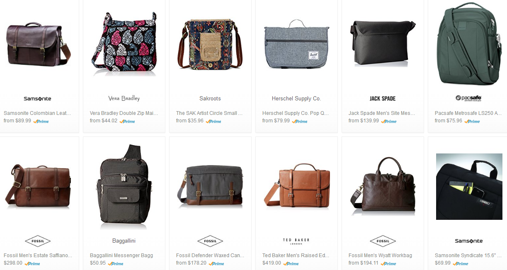
Task: Open Jack Spade Men's Site Messenger link
Action: 382,113
